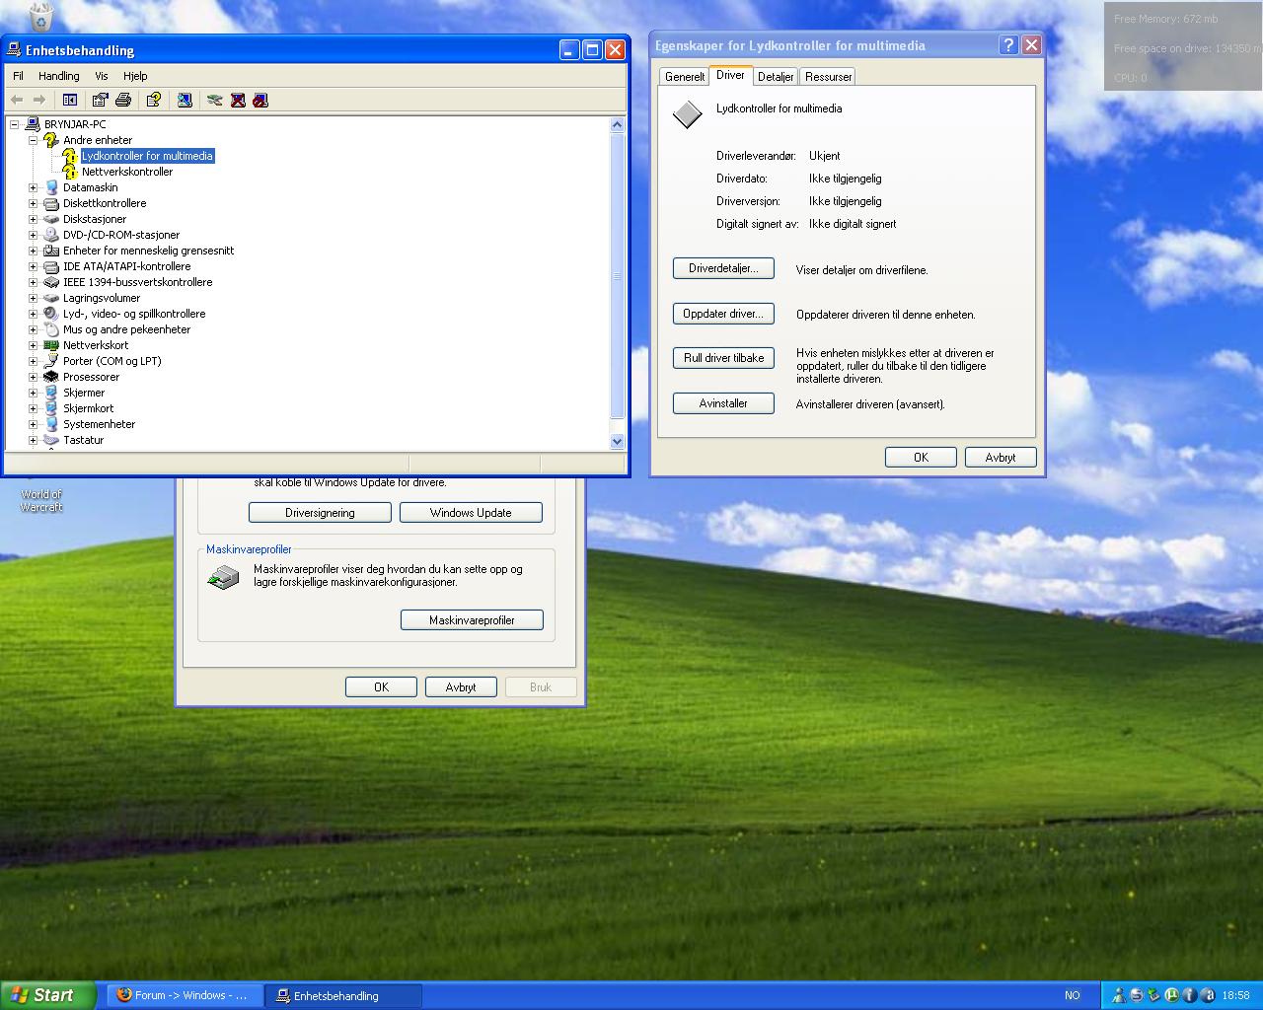Click the Safely Remove Hardware tray icon
The width and height of the screenshot is (1263, 1010).
1153,995
